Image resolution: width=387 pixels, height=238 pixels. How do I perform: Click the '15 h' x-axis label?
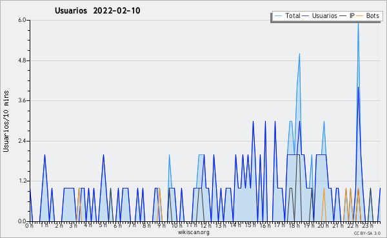250,225
